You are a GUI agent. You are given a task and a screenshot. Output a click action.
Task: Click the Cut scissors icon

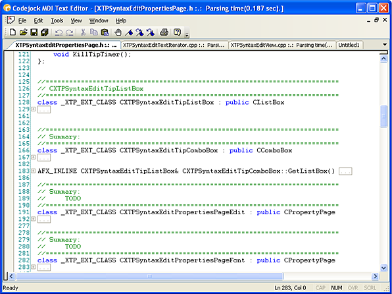point(83,32)
